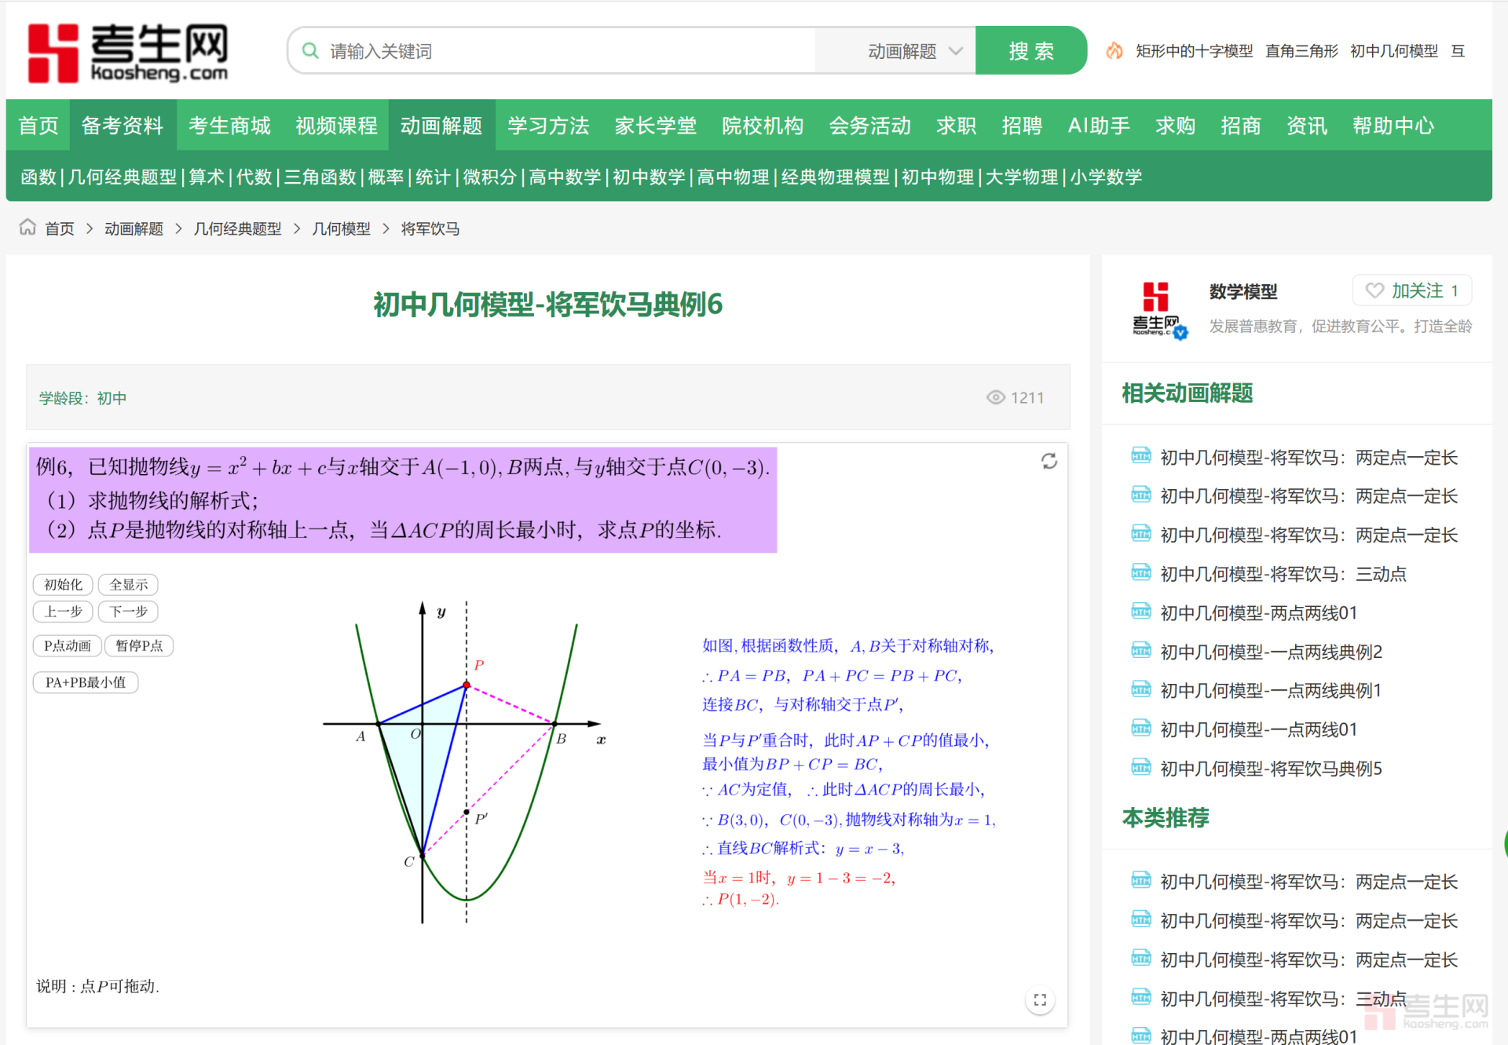Click the magnifier icon in search box
The image size is (1508, 1045).
click(x=310, y=51)
